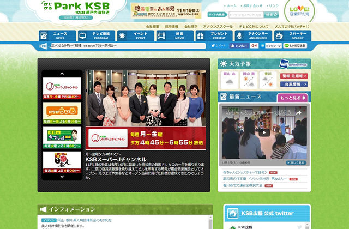Click the 路面電車のある風景 banner ad
The image size is (349, 229).
click(166, 11)
